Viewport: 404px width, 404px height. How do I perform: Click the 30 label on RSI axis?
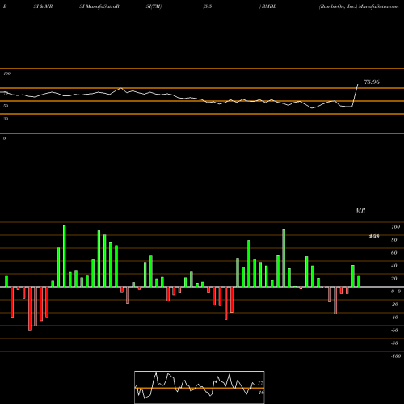point(6,119)
